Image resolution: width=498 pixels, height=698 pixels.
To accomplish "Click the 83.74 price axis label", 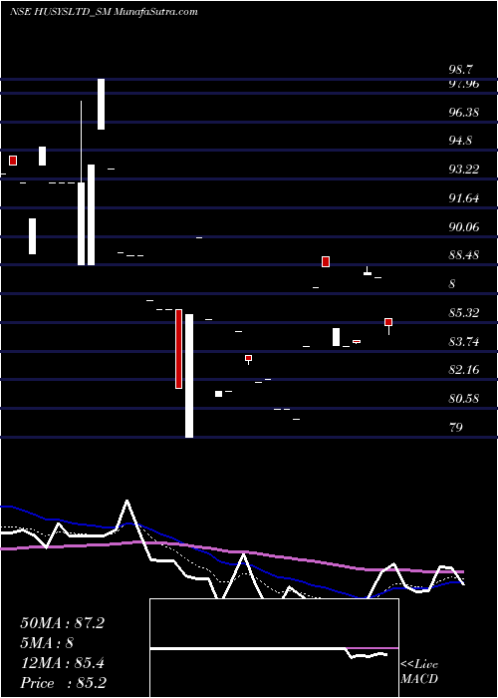I will (x=464, y=342).
